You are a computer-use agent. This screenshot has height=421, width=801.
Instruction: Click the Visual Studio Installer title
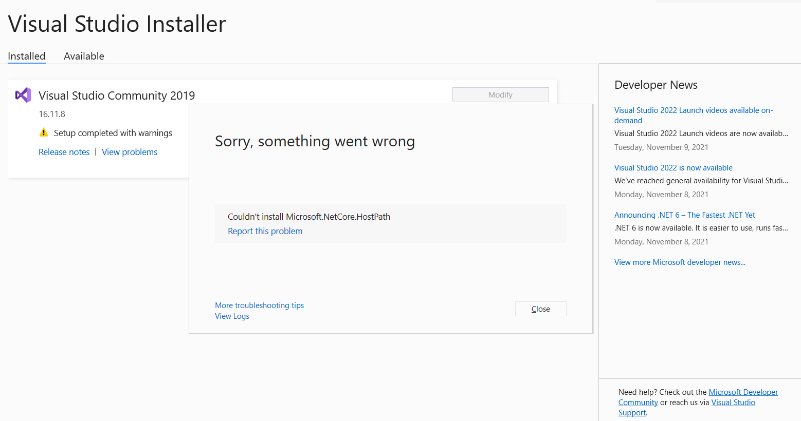tap(117, 24)
